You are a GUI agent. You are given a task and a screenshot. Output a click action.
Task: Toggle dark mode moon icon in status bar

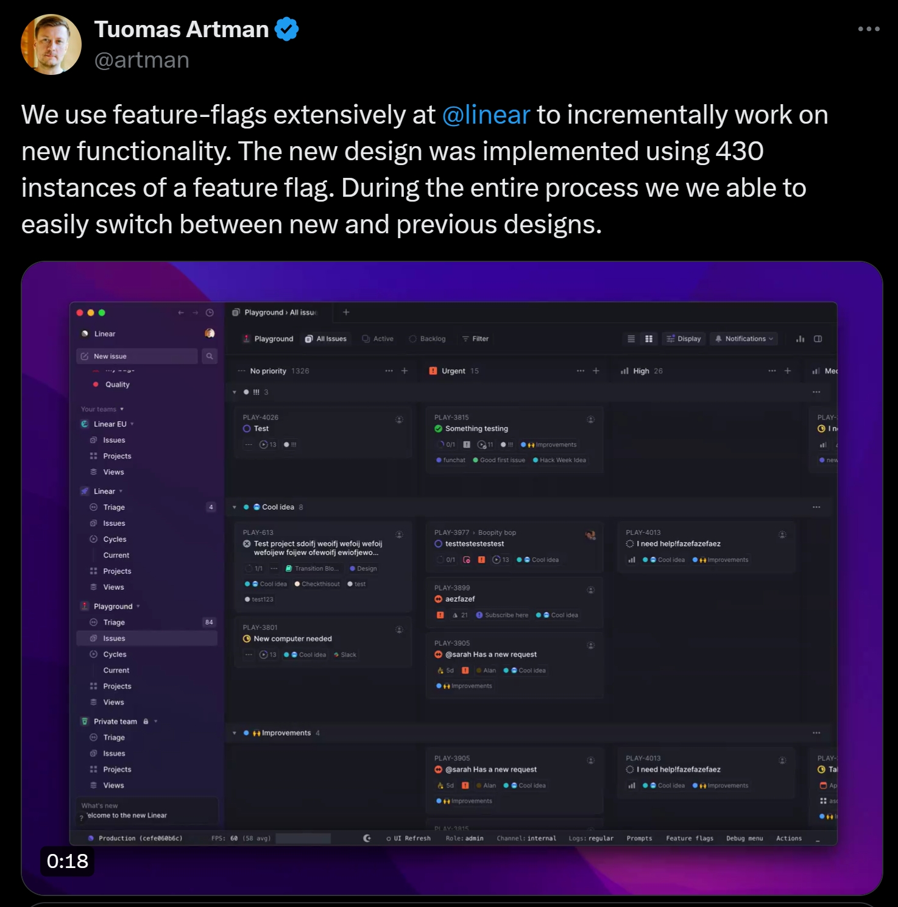coord(367,839)
